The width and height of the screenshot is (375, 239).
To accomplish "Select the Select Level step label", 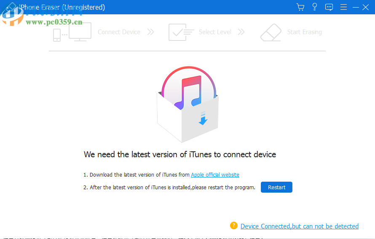I will pos(215,32).
